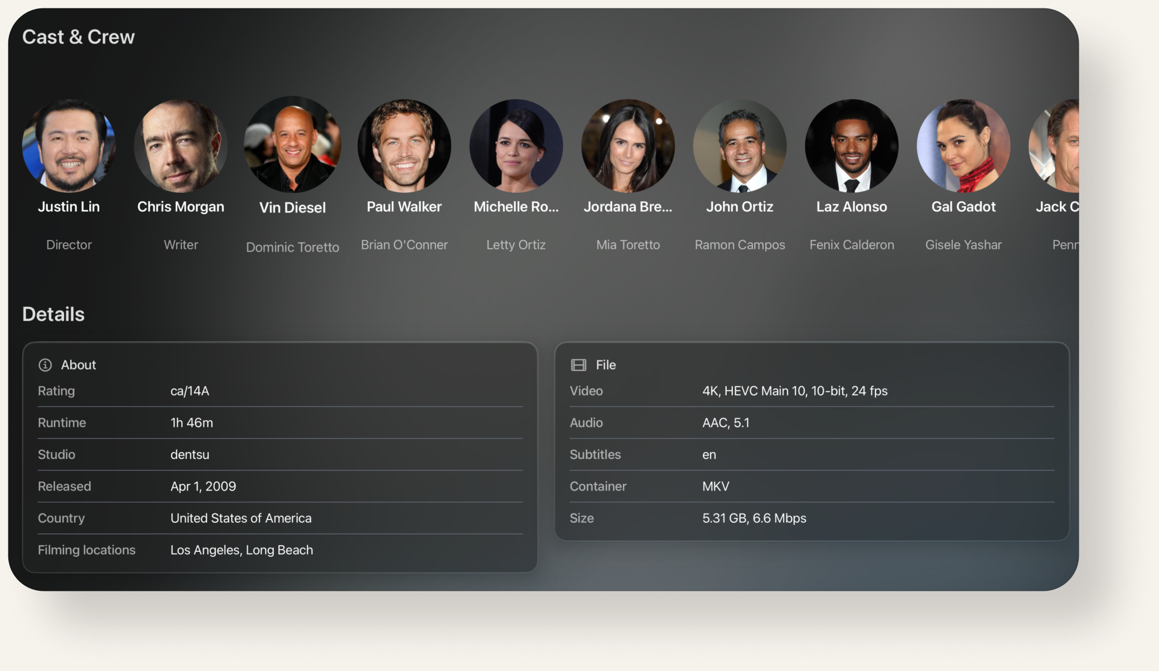
Task: Click 'Los Angeles, Long Beach' filming locations
Action: click(242, 550)
